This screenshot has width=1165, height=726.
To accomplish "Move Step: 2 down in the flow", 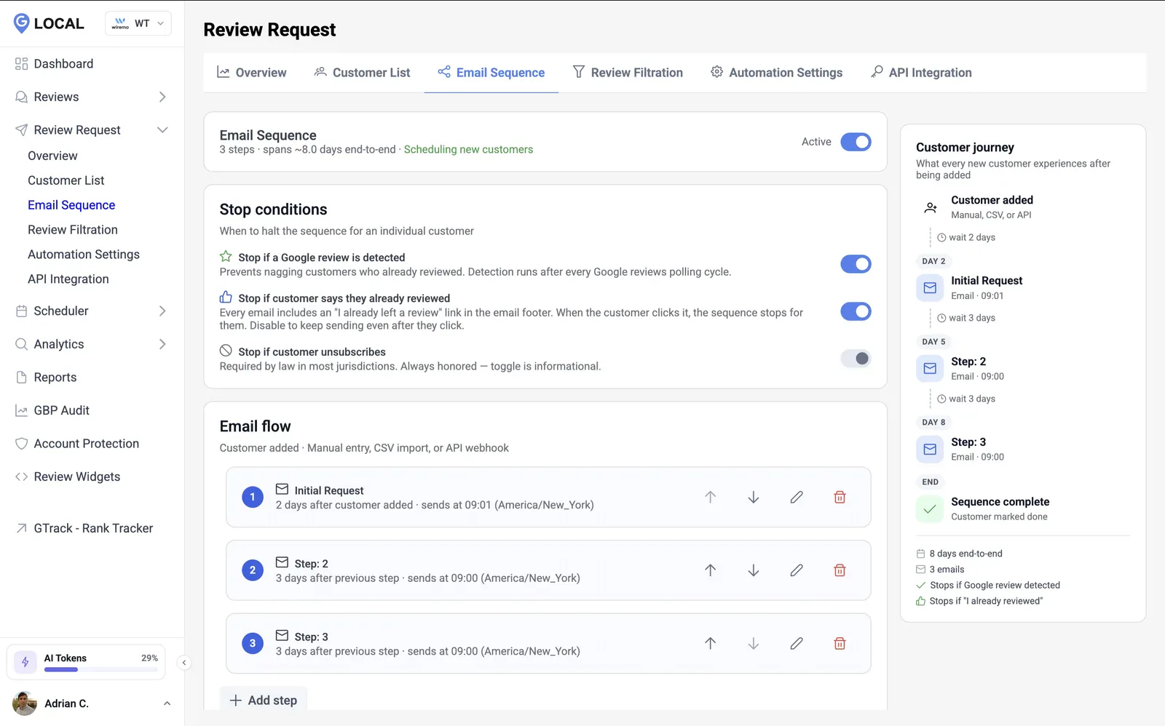I will point(754,570).
